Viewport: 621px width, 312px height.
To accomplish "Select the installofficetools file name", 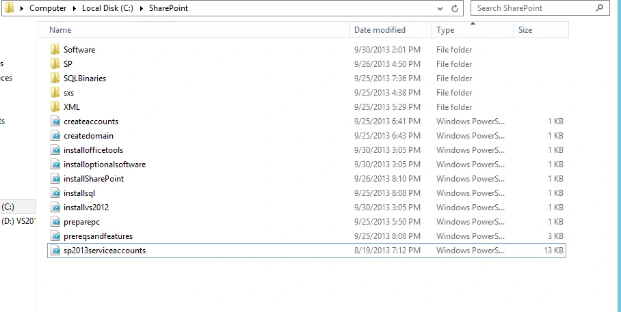I will click(x=93, y=150).
